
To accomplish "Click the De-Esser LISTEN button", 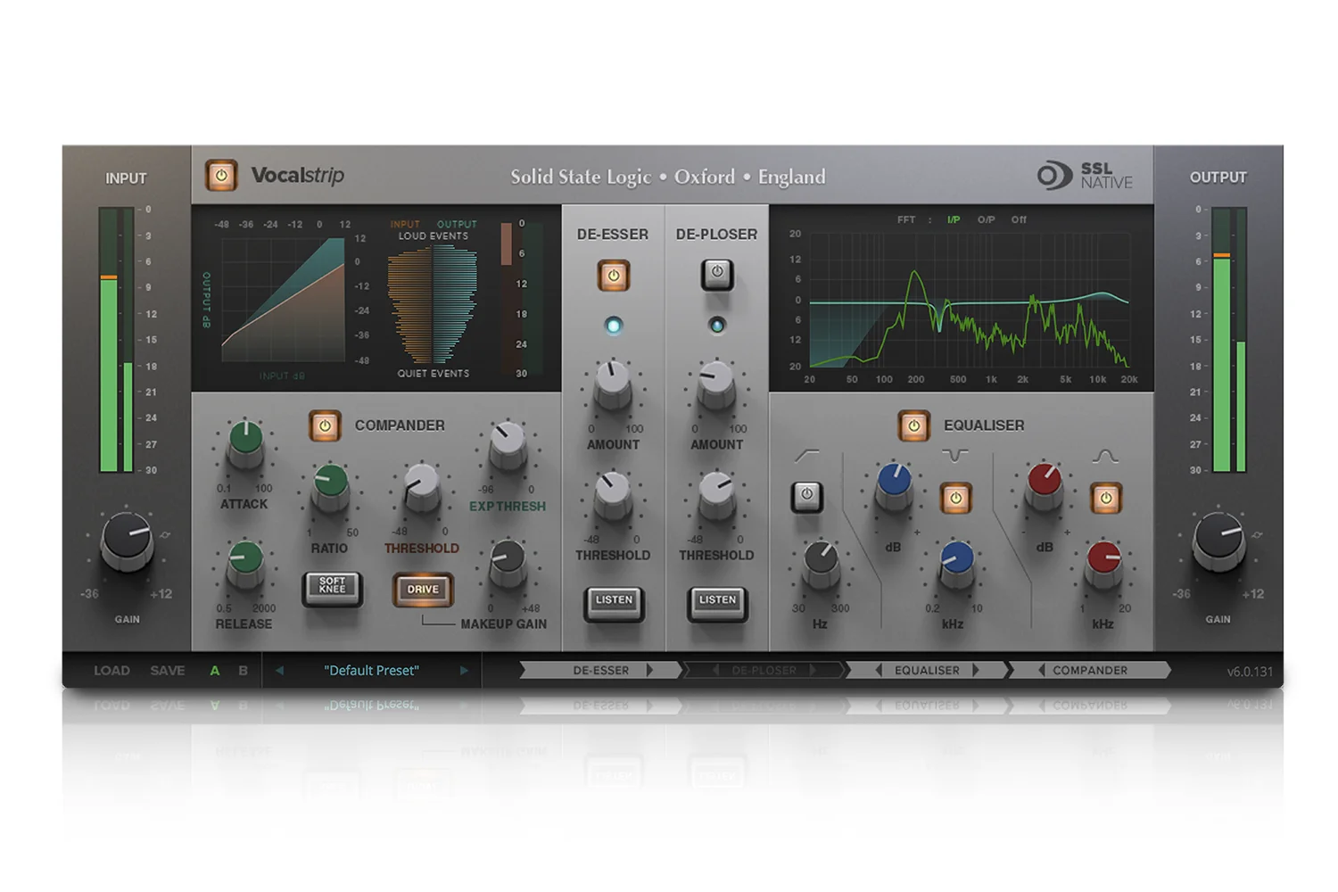I will click(614, 601).
